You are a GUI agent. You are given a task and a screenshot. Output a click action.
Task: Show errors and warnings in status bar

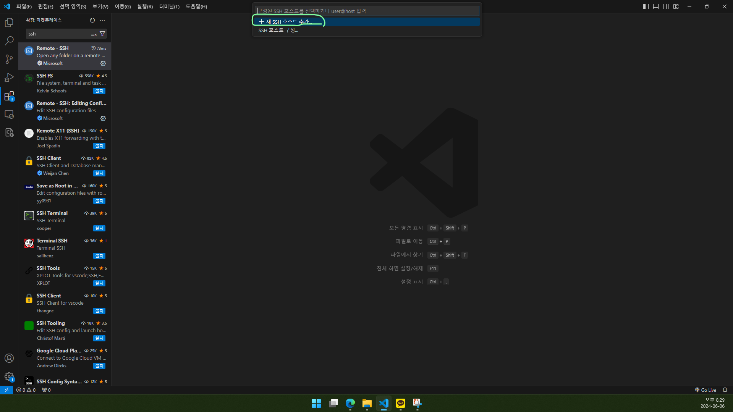26,390
